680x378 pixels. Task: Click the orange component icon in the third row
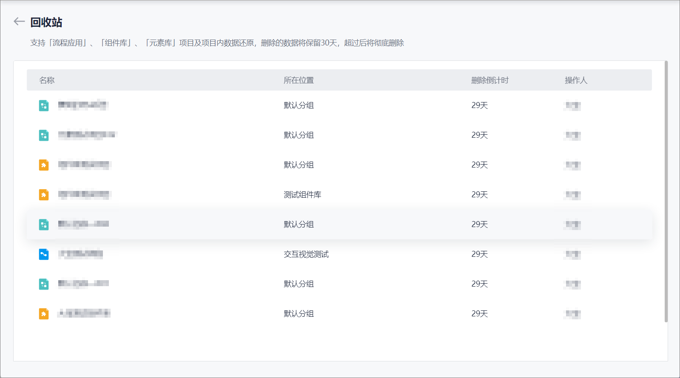pos(44,165)
